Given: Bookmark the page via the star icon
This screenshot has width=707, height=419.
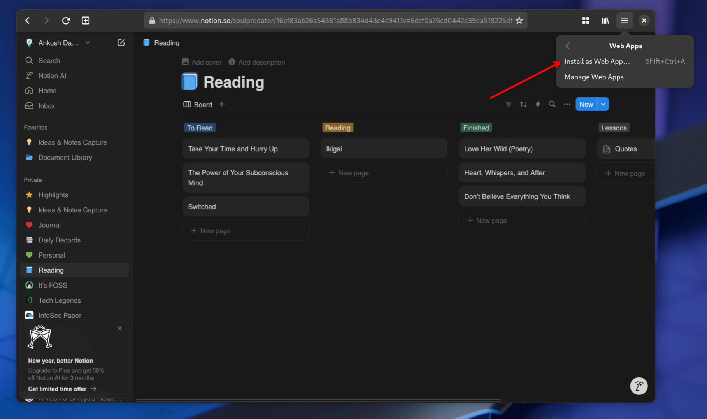Looking at the screenshot, I should click(x=519, y=20).
